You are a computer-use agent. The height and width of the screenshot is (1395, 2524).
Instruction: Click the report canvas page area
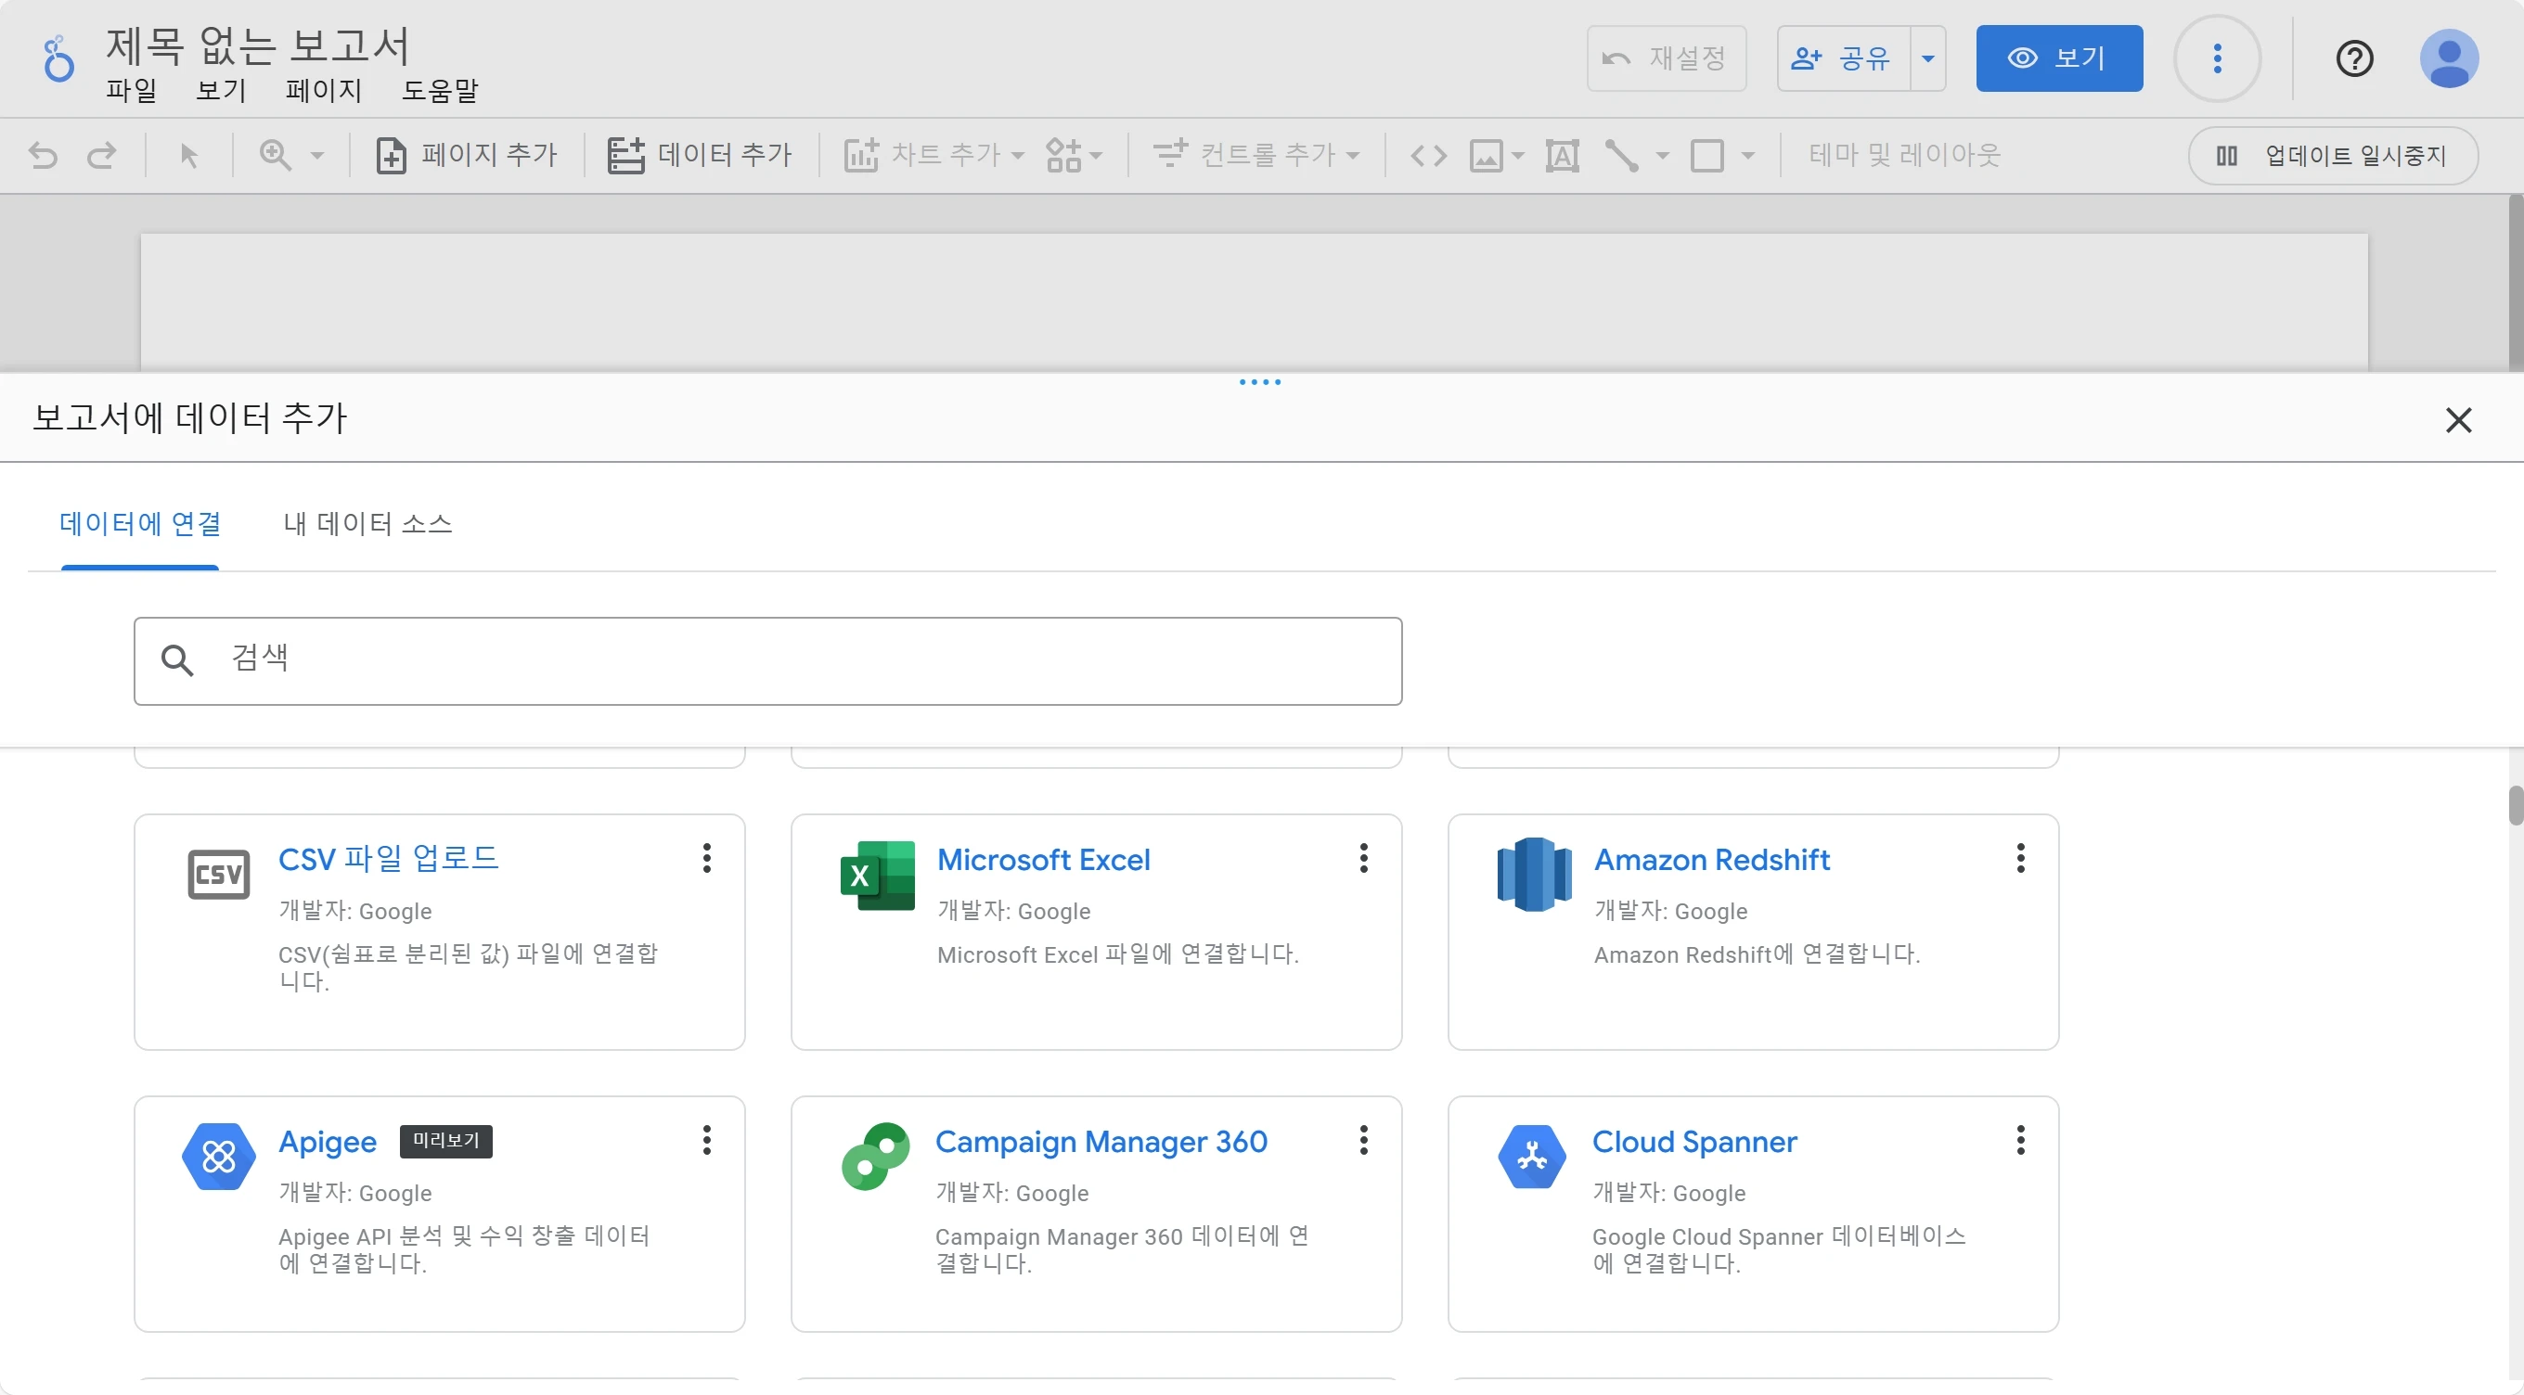coord(1253,301)
